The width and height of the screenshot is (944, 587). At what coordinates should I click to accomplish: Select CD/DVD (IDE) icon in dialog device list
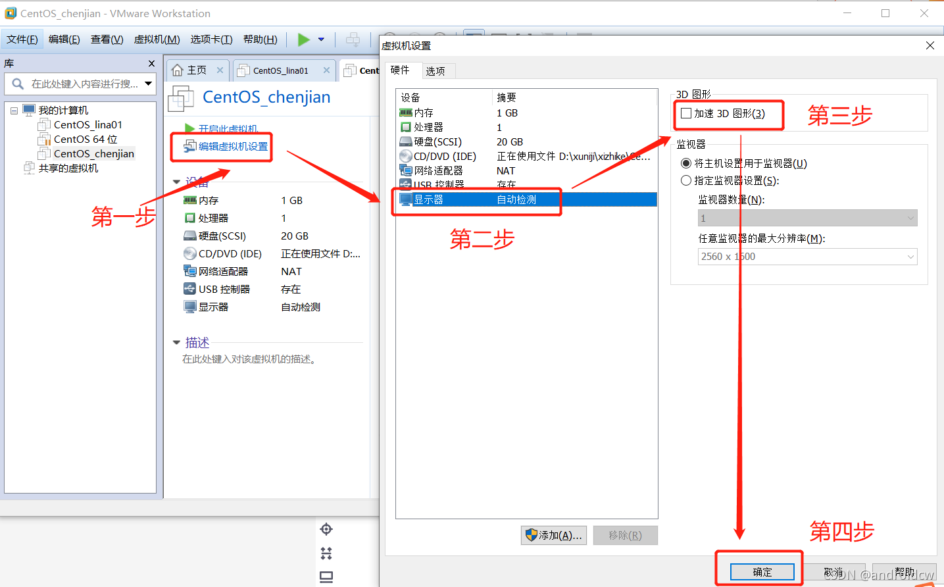pyautogui.click(x=406, y=156)
